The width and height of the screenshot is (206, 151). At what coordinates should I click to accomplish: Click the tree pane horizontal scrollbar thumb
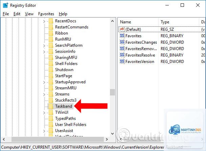(58, 139)
